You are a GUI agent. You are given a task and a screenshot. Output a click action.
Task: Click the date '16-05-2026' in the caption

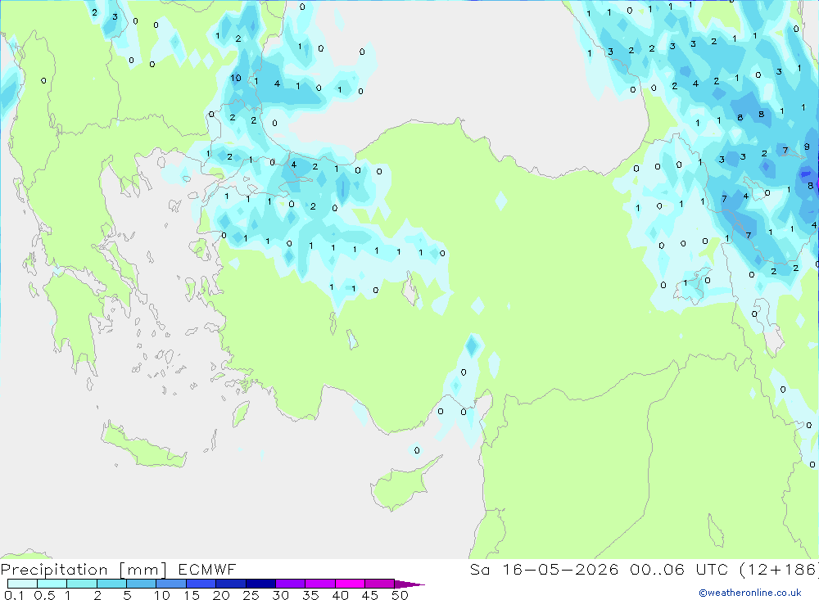tap(560, 569)
